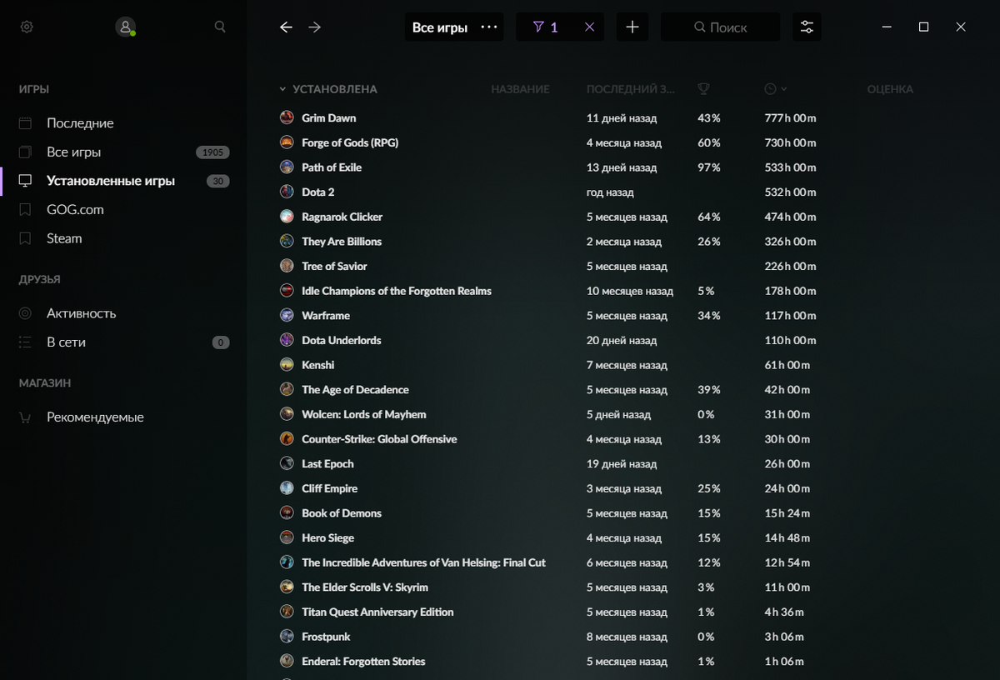
Task: Click the Tree of Savior game icon
Action: pyautogui.click(x=287, y=266)
